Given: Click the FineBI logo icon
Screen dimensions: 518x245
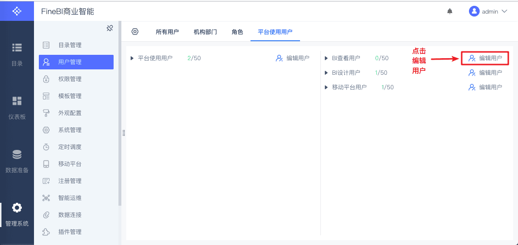Looking at the screenshot, I should tap(17, 11).
